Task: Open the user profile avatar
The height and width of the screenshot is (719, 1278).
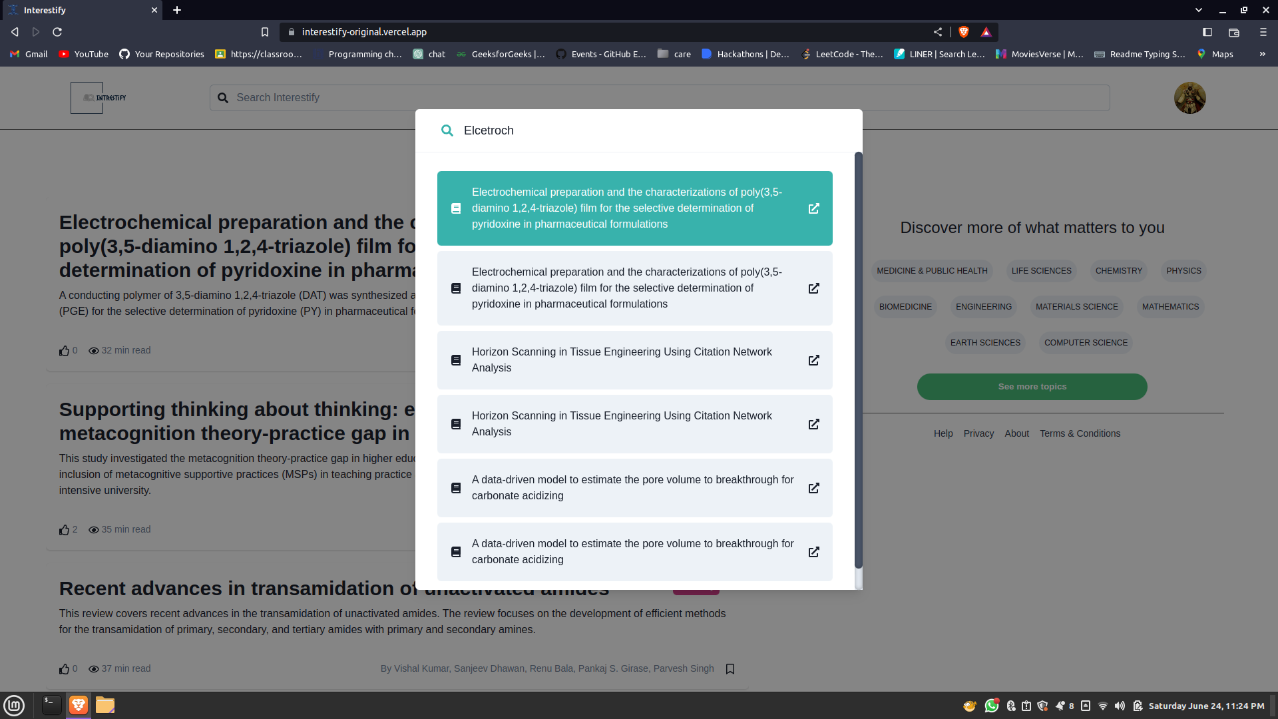Action: point(1189,98)
